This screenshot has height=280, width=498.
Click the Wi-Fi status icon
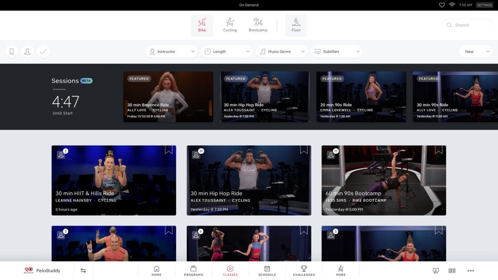[452, 5]
